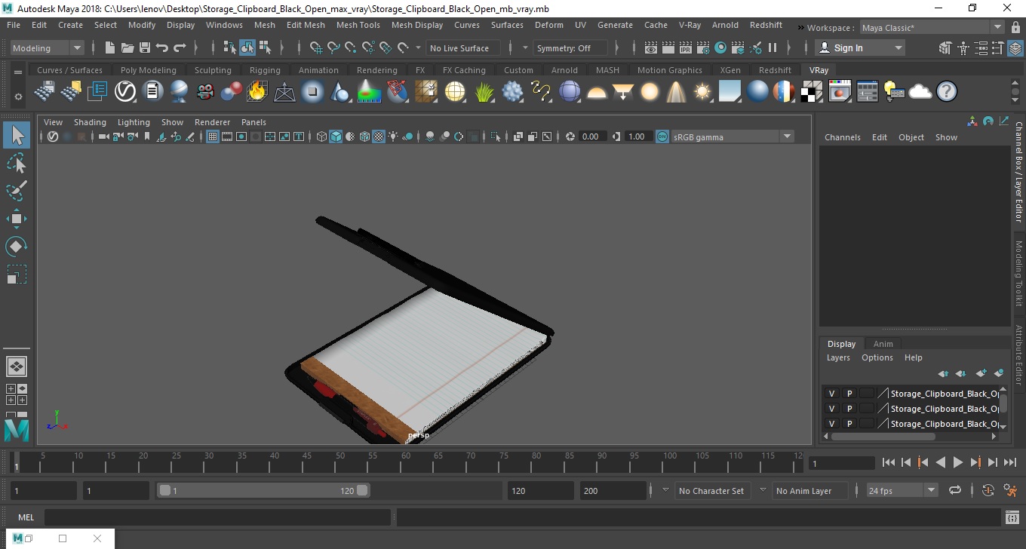Activate the Rotate tool in the toolbox

[17, 247]
